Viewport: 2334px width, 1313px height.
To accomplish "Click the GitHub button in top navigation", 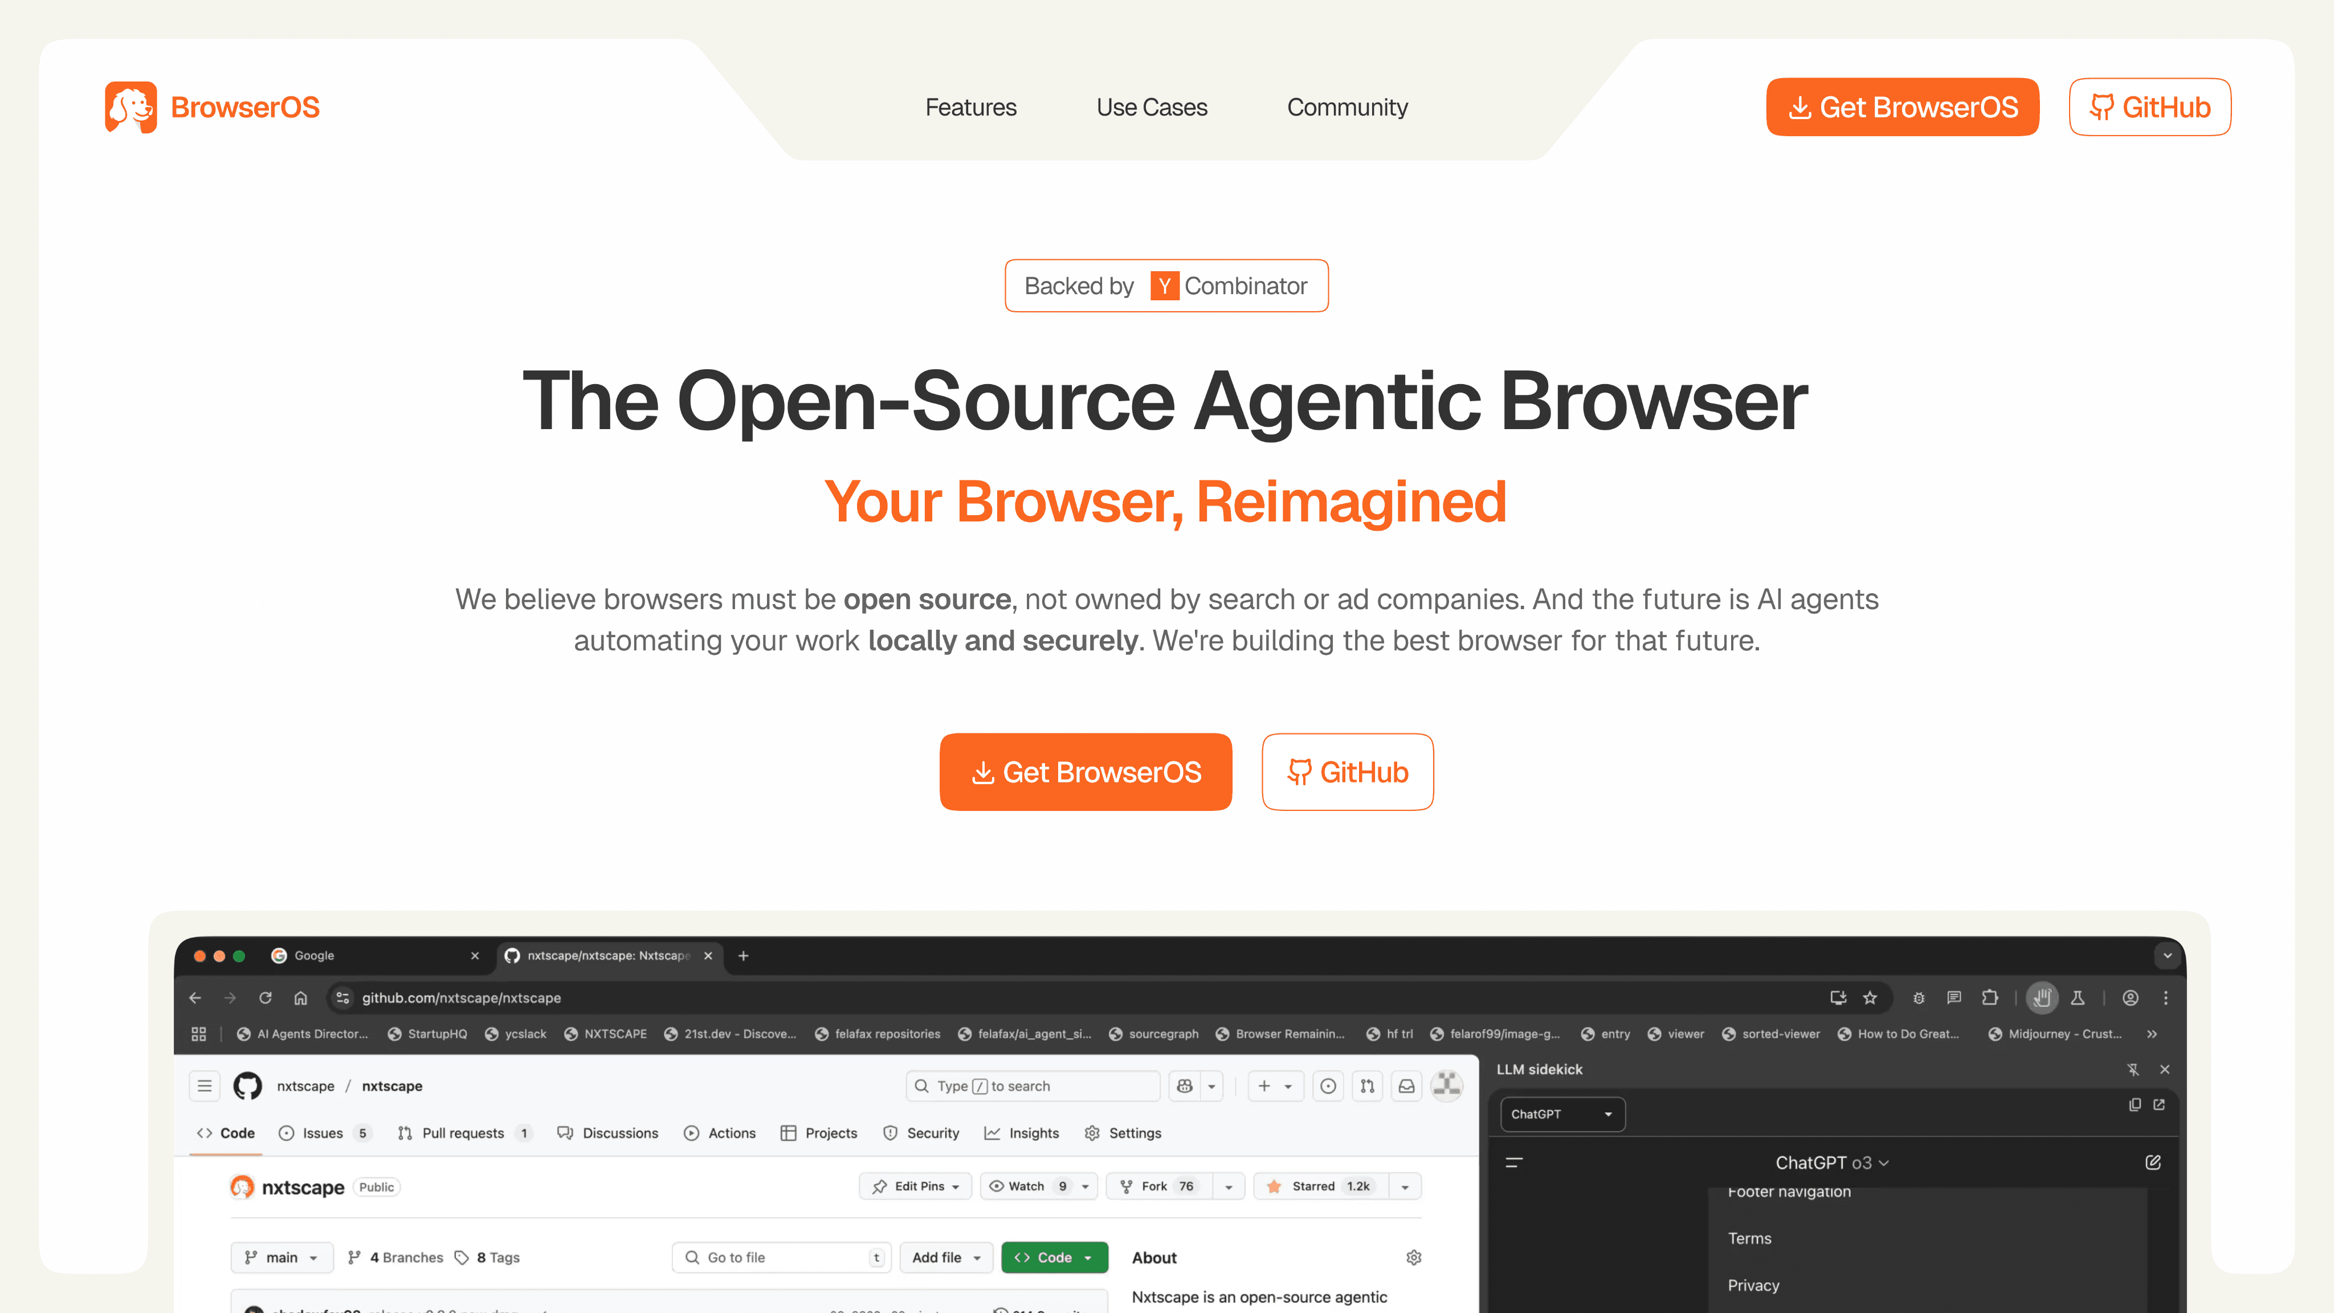I will coord(2149,107).
